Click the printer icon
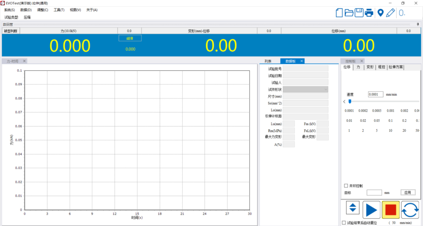This screenshot has height=226, width=423. tap(369, 13)
